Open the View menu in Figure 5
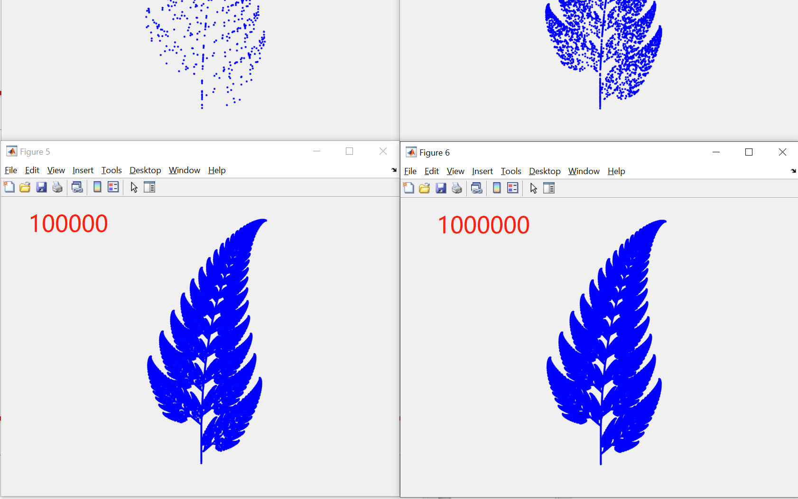798x499 pixels. tap(56, 170)
